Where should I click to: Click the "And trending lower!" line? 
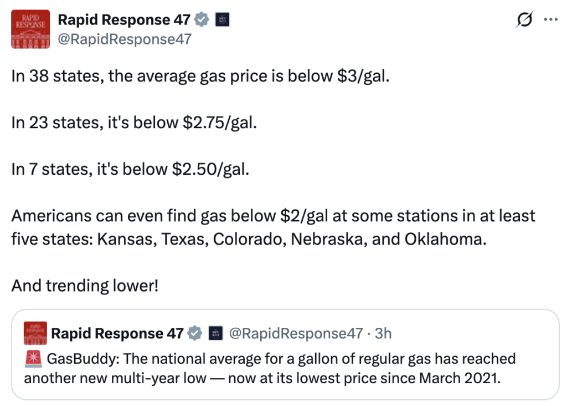coord(85,286)
